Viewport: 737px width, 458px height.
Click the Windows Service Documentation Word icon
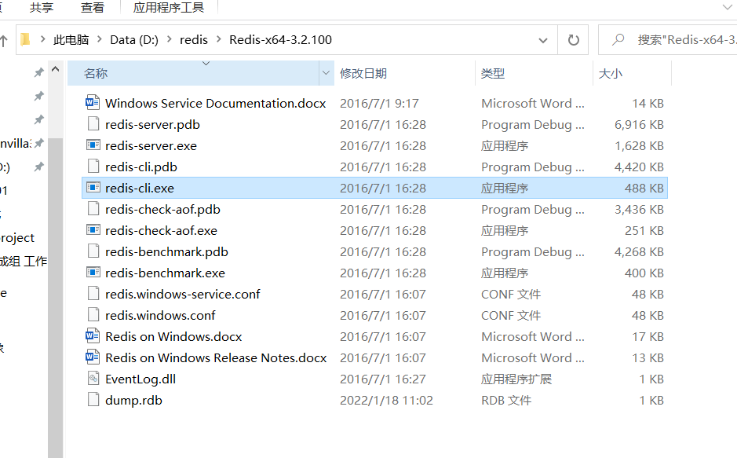pos(93,103)
